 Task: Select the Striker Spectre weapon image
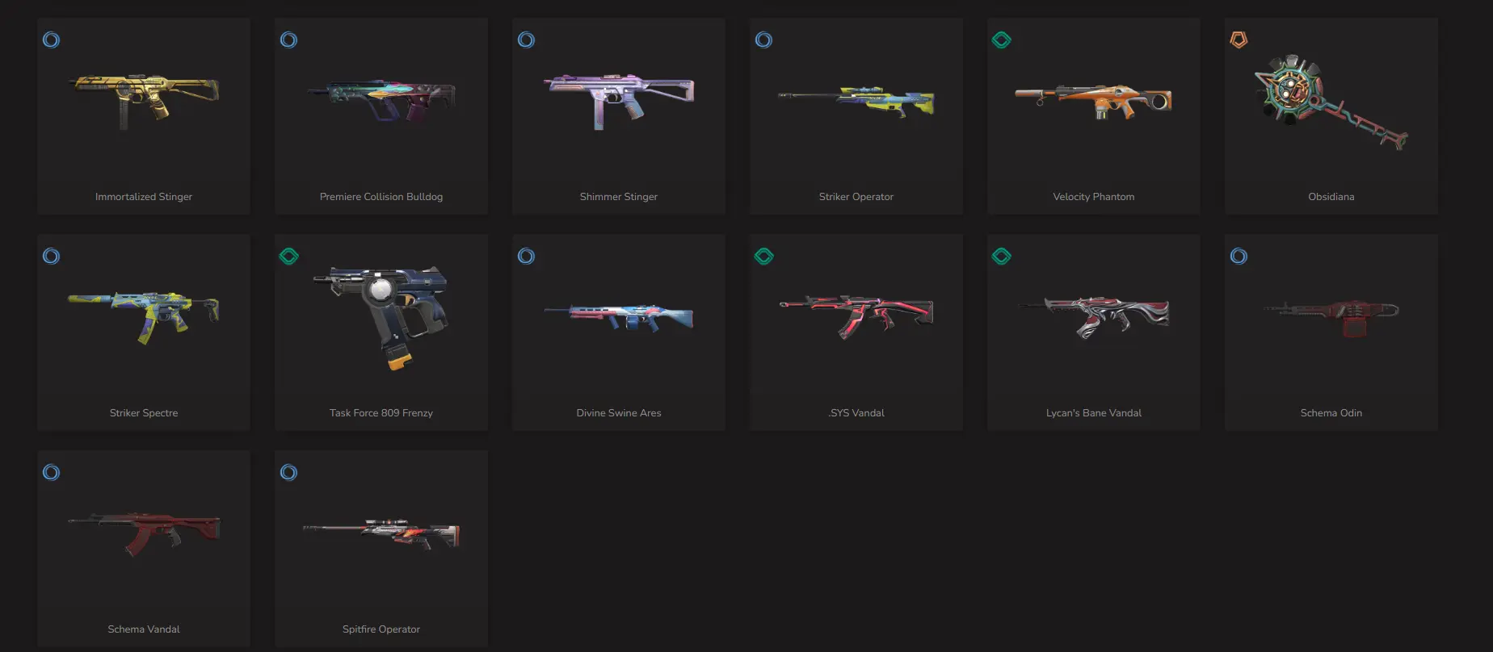click(144, 316)
